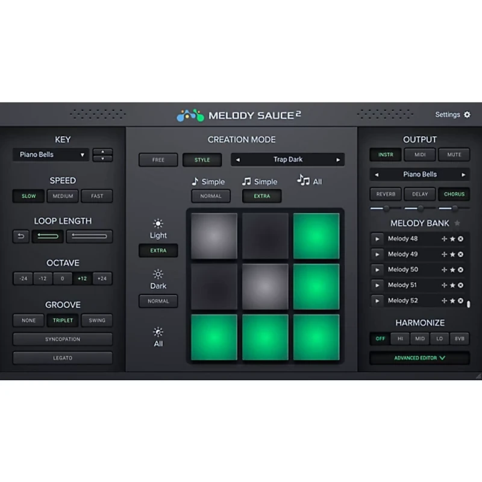The height and width of the screenshot is (482, 482).
Task: Switch Harmonize from OFF to HI
Action: coord(401,339)
